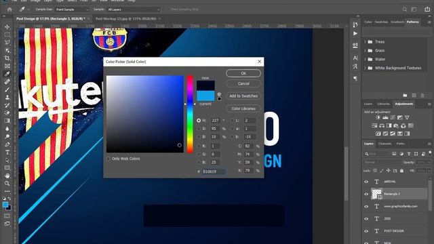Select the G green radio button

pos(199,154)
